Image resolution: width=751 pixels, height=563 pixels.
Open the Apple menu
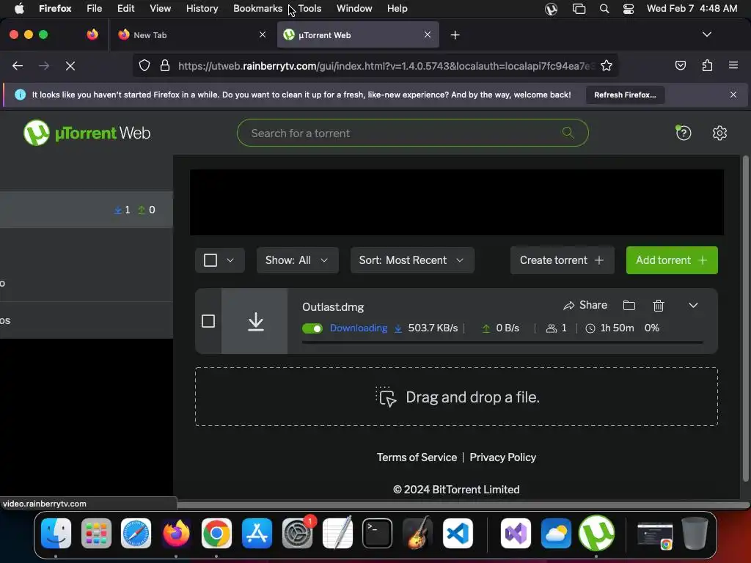tap(19, 8)
